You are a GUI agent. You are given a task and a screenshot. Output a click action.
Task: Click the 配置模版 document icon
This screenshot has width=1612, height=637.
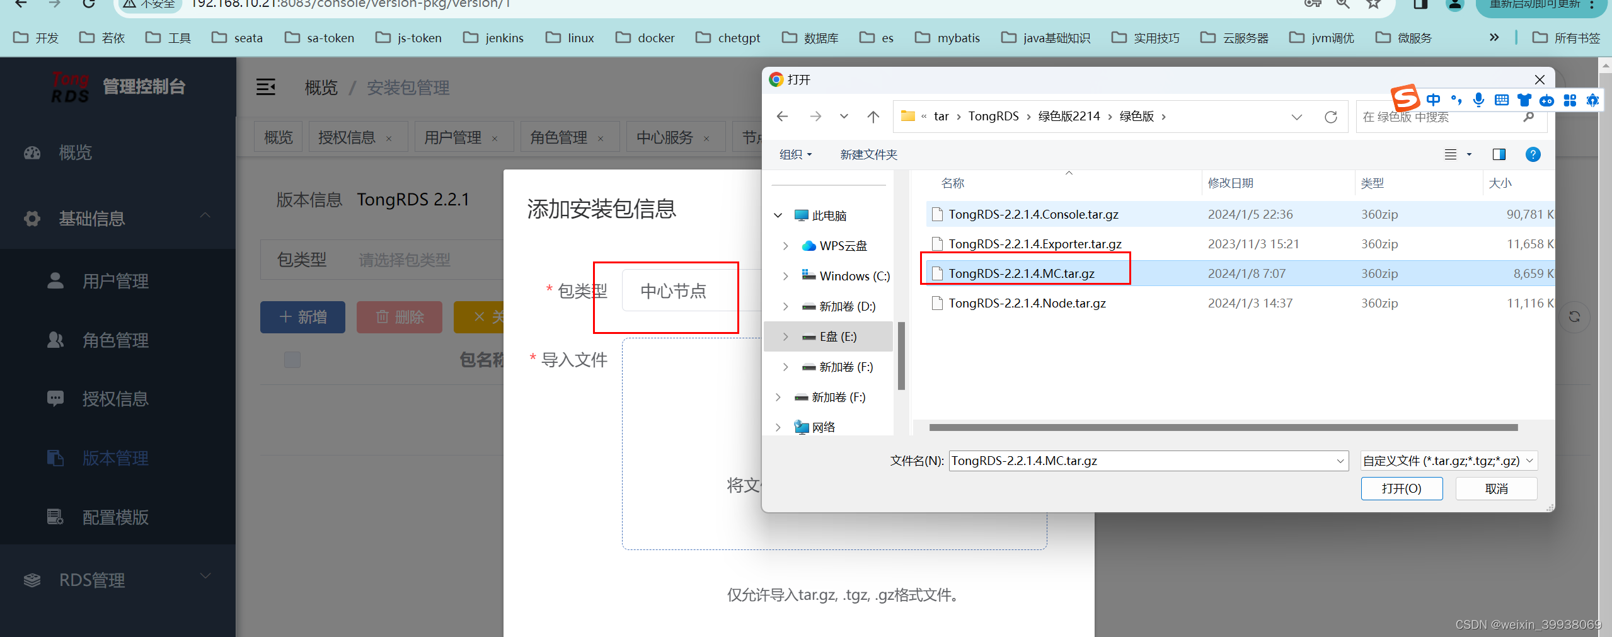coord(55,517)
